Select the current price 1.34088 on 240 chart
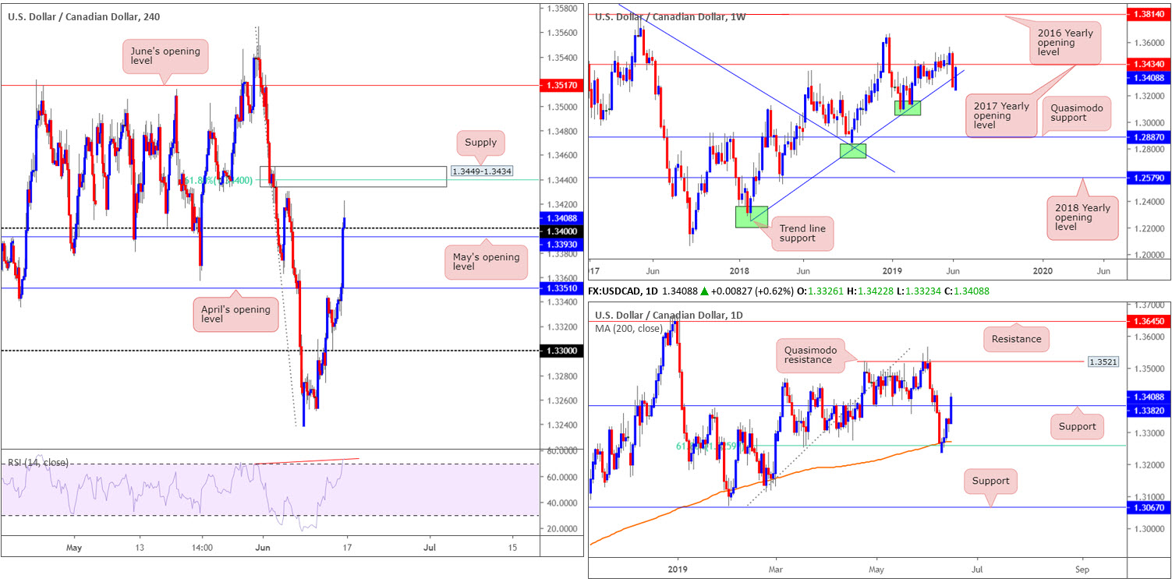This screenshot has width=1172, height=582. [x=561, y=219]
